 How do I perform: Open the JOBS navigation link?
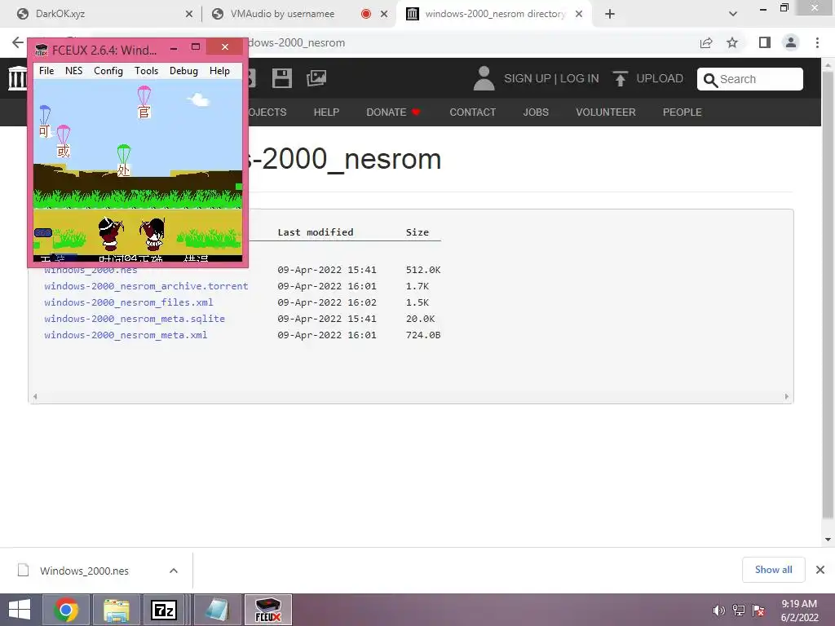coord(535,112)
